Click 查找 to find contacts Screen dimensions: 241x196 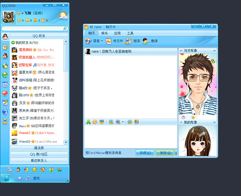36,178
